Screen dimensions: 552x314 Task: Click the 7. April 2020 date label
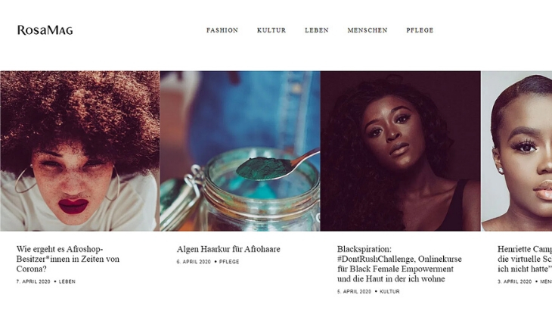[x=33, y=281]
